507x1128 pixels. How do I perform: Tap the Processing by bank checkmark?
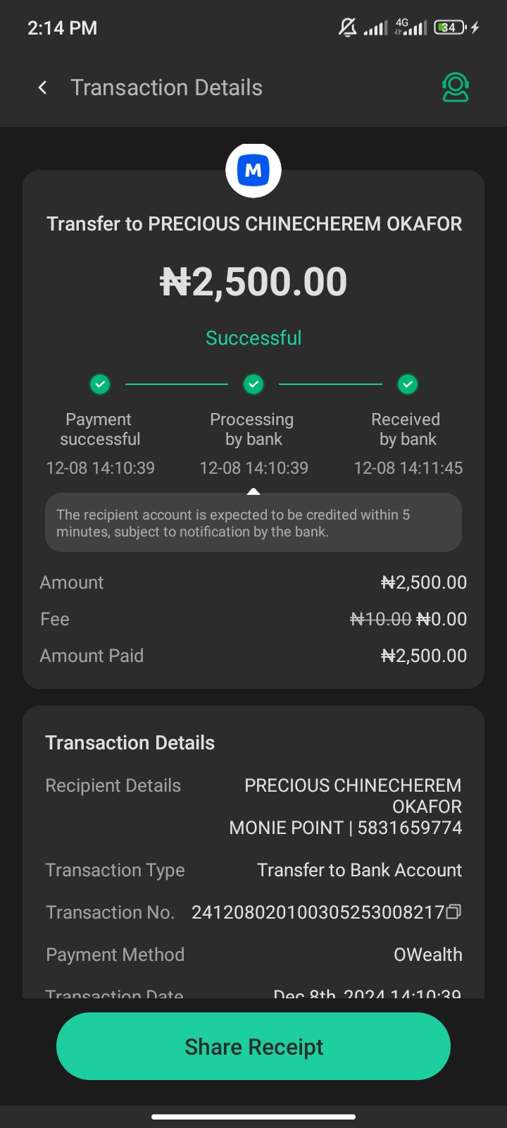click(x=254, y=384)
